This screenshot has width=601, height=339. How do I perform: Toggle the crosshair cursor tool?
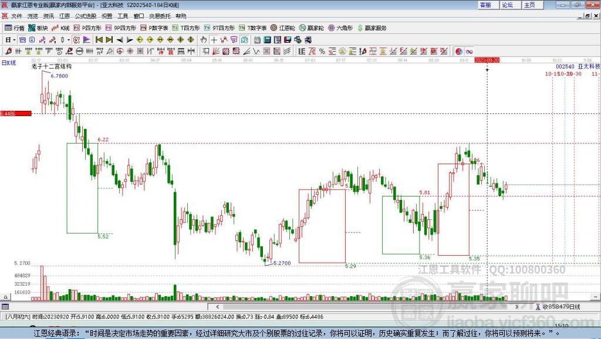click(x=214, y=40)
